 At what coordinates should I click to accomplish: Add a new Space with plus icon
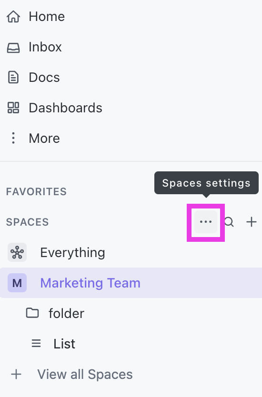(x=252, y=222)
